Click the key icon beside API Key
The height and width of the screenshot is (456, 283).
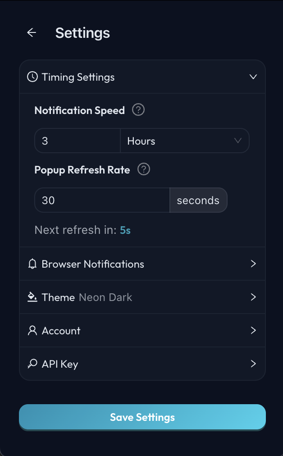pos(32,364)
